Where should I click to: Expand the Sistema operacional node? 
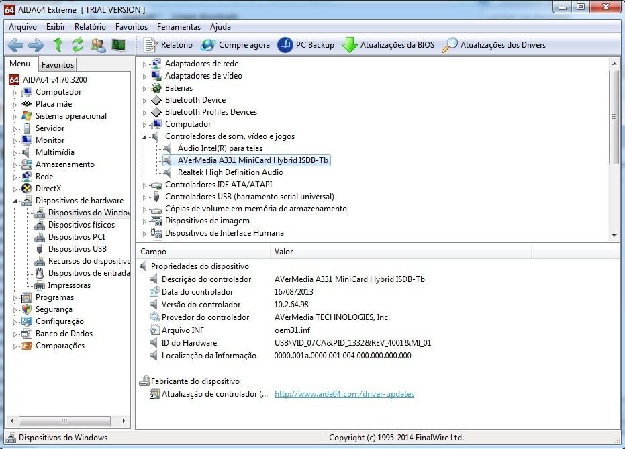point(15,117)
